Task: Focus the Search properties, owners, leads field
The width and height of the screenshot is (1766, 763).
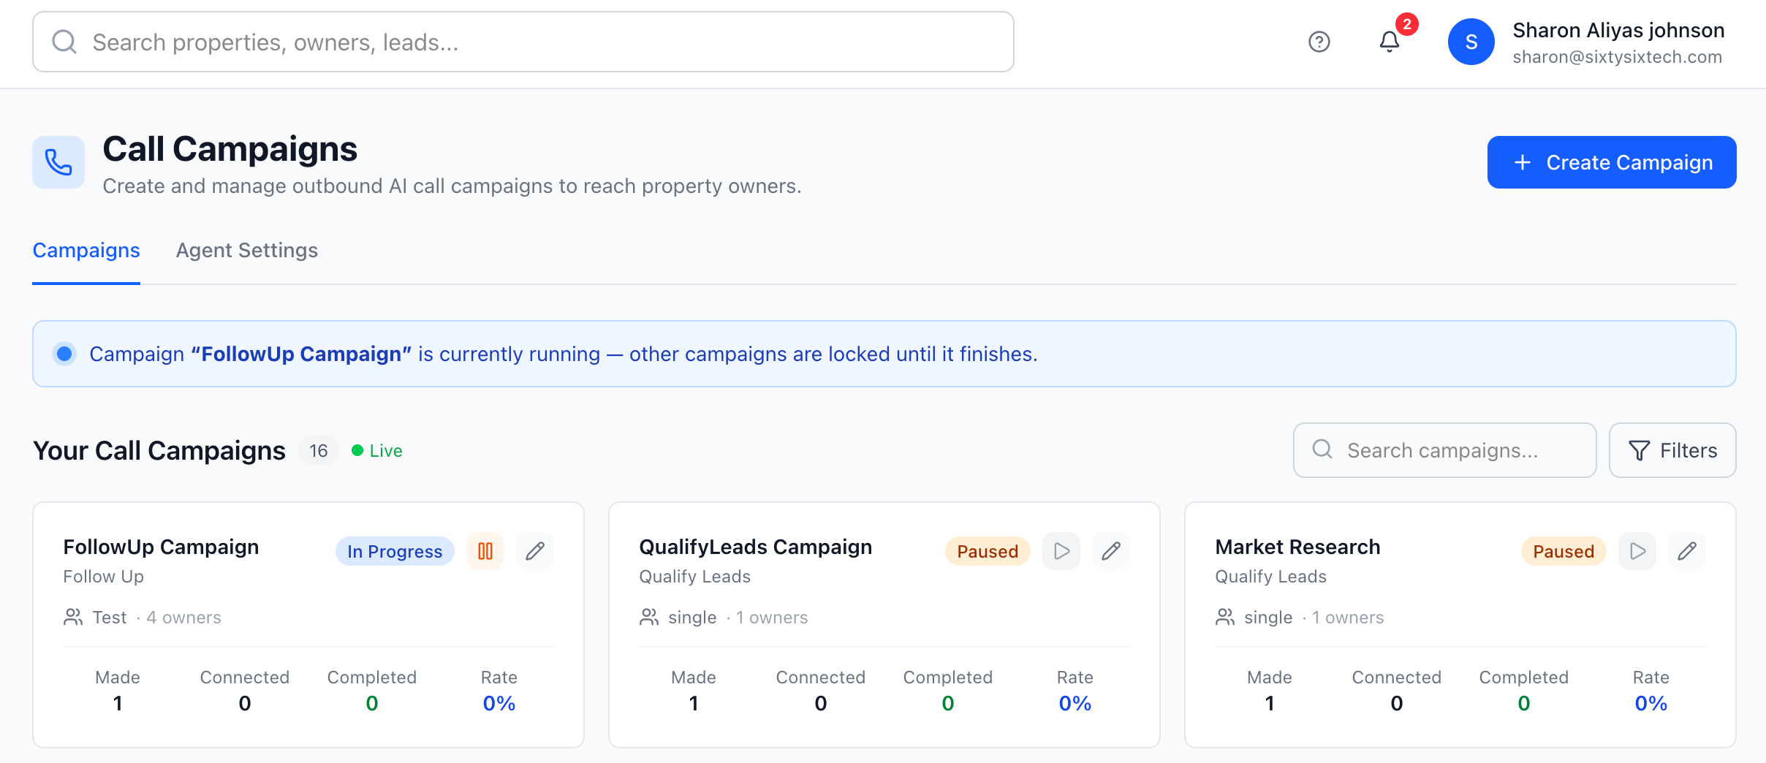Action: (523, 42)
